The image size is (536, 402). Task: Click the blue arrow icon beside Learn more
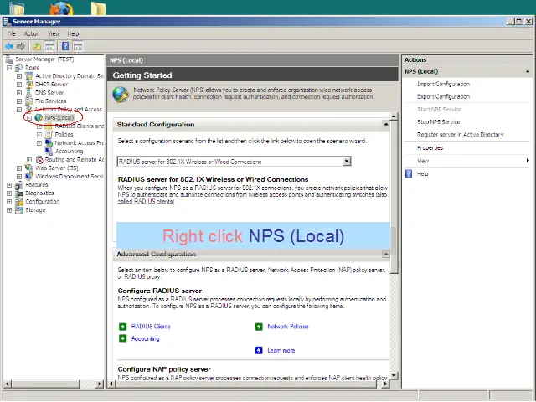pyautogui.click(x=259, y=350)
